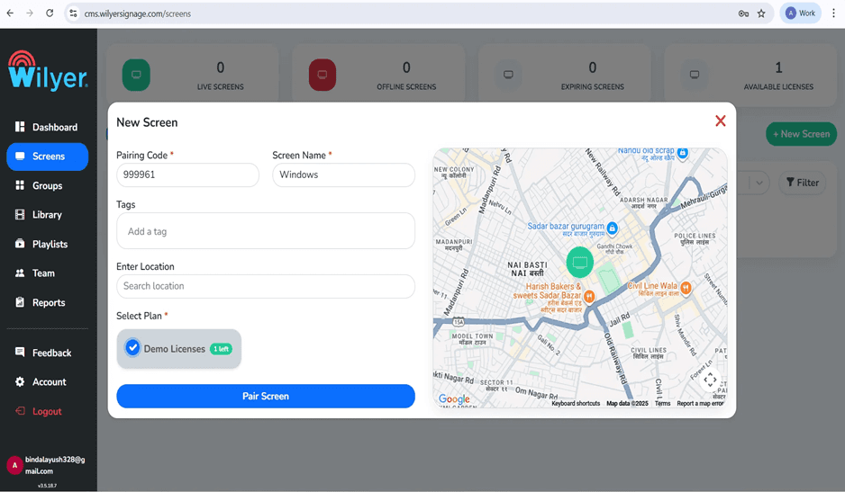Click the Sadar bazar gurugram map pin
This screenshot has width=845, height=492.
(x=613, y=228)
